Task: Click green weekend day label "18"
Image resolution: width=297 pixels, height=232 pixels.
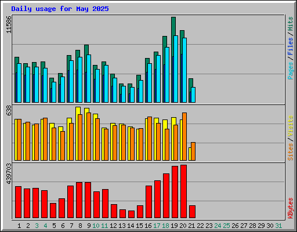Action: click(165, 226)
